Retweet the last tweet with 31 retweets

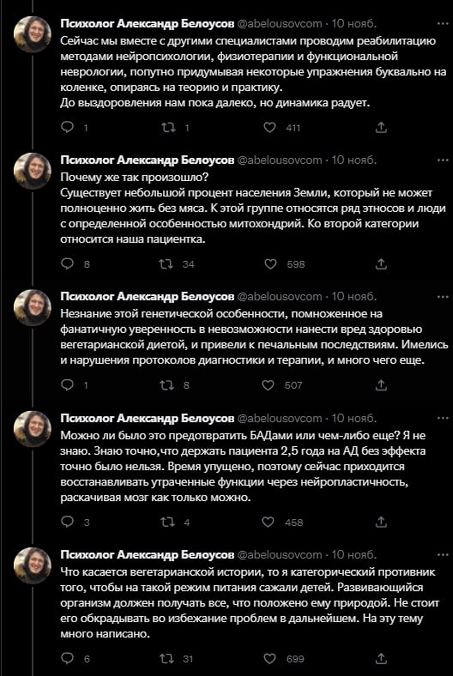click(x=167, y=658)
